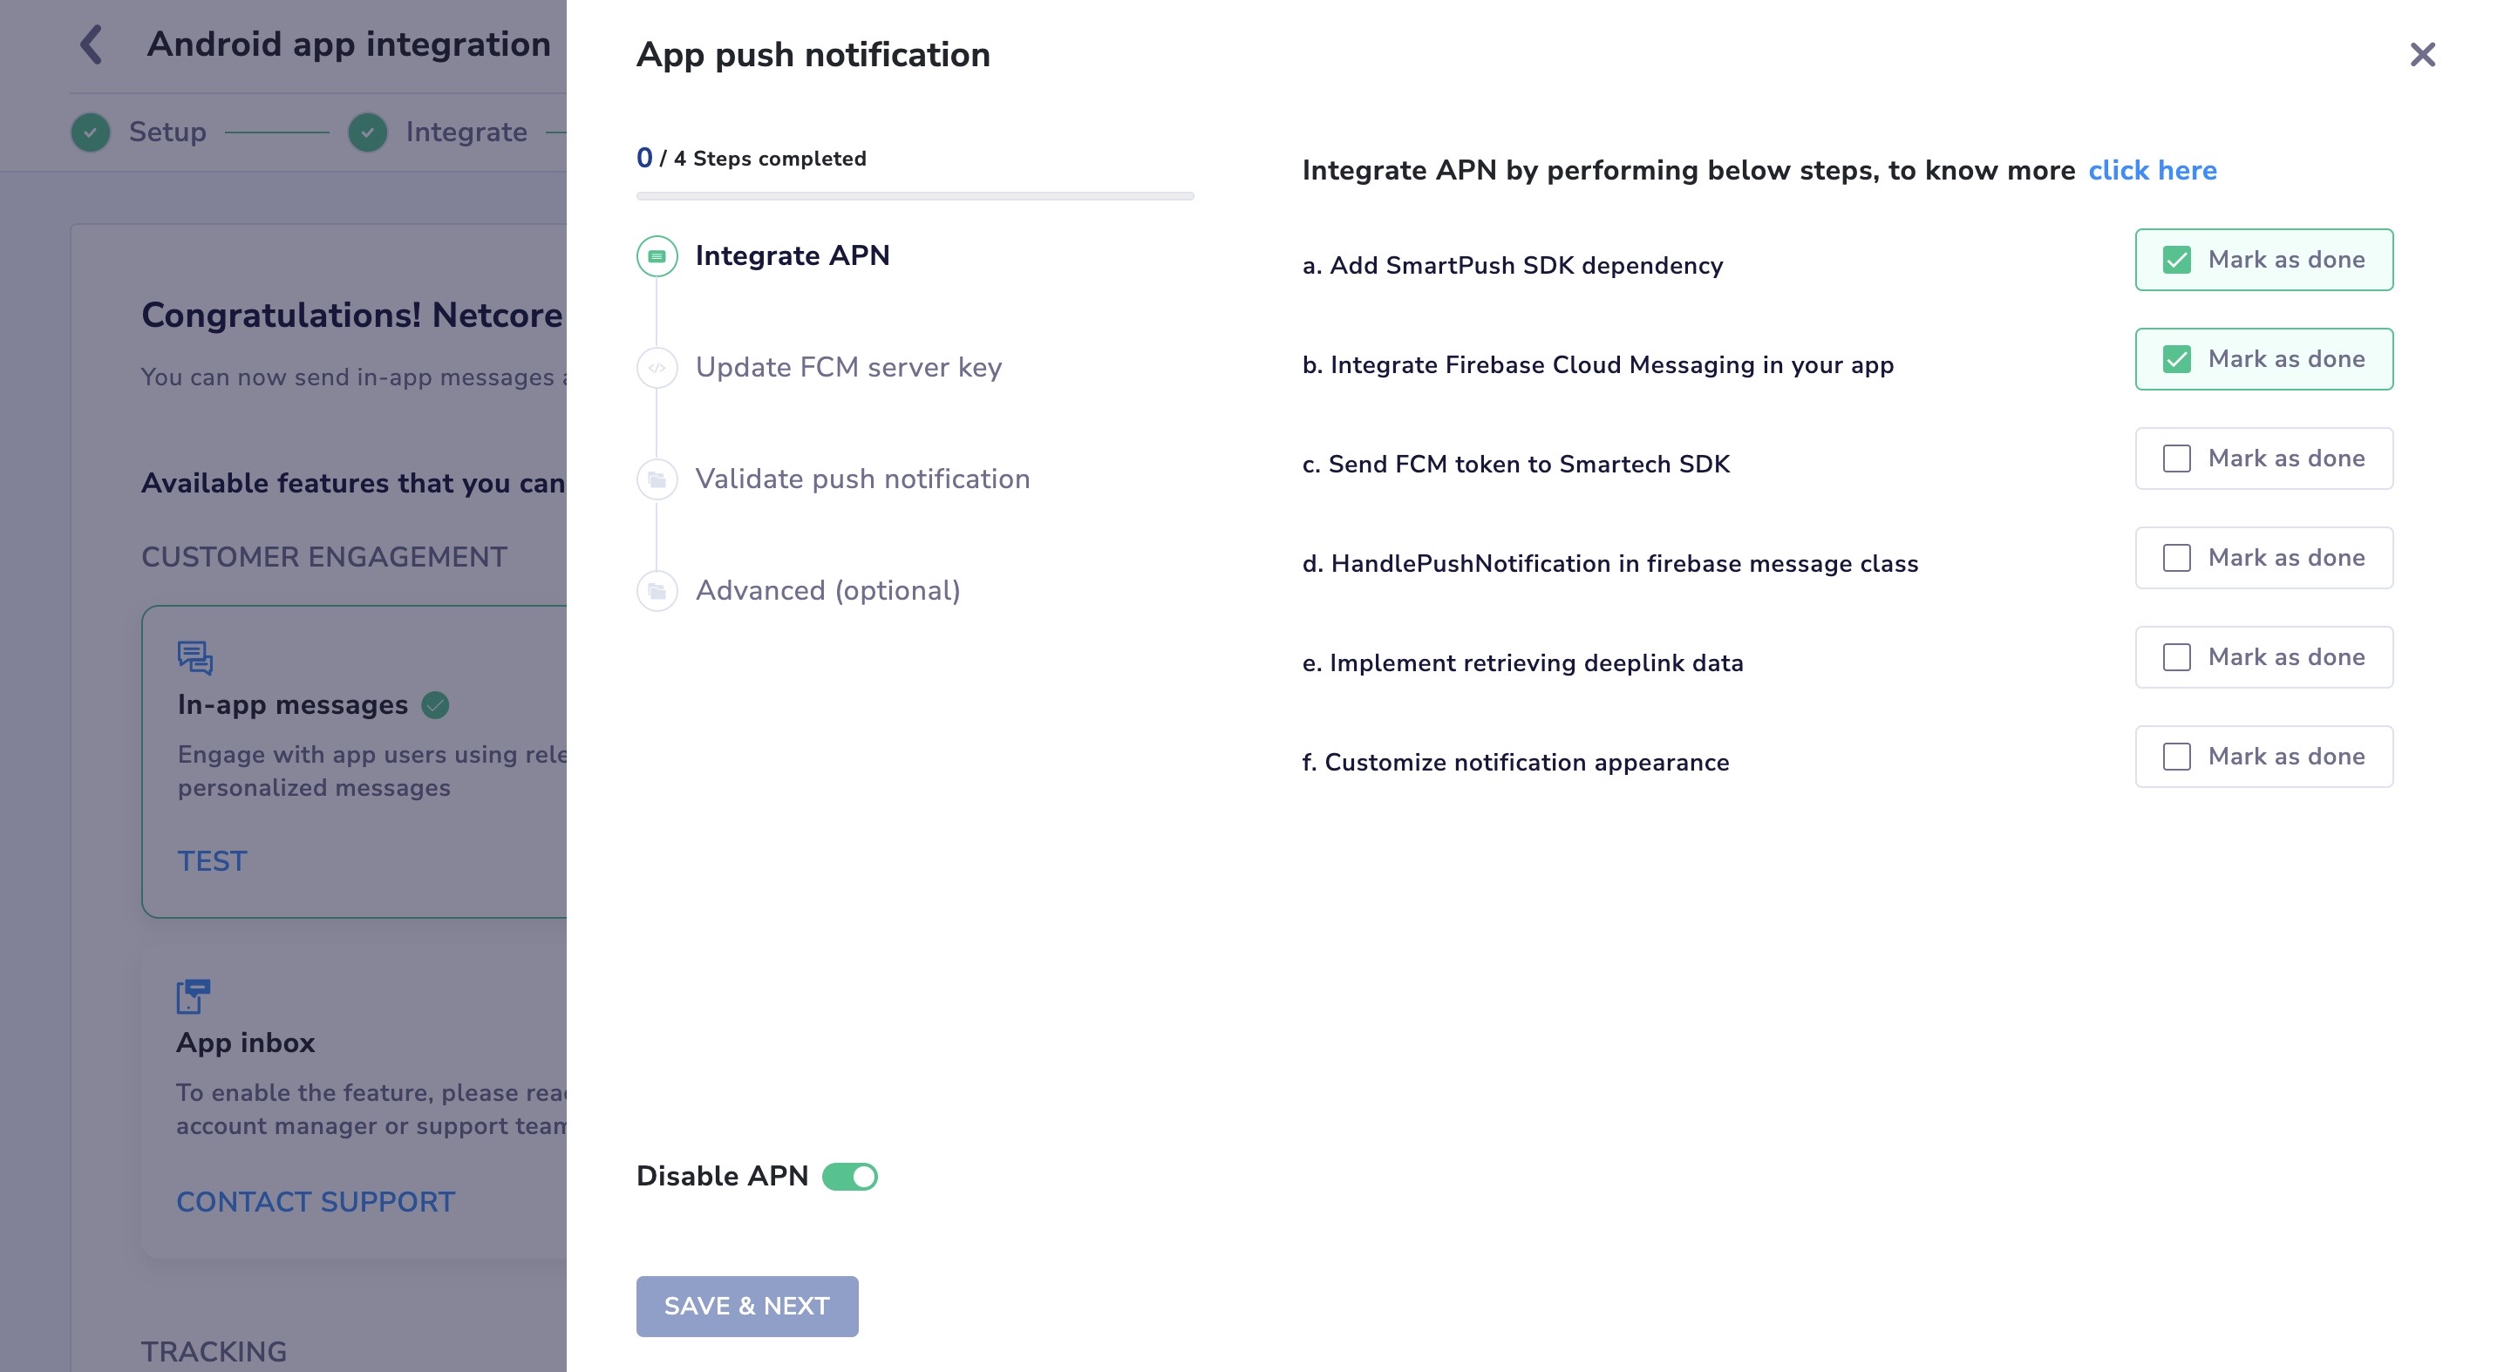This screenshot has width=2511, height=1372.
Task: Click the In-app messages chat icon
Action: (195, 658)
